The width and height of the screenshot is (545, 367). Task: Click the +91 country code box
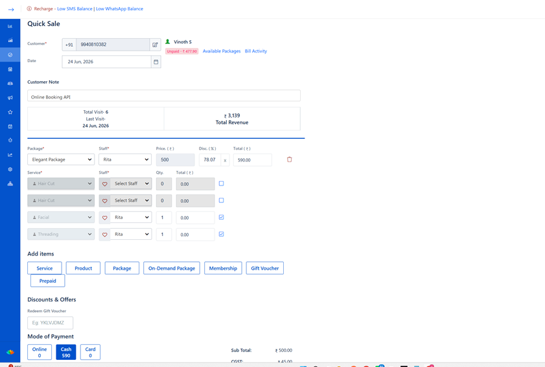click(x=69, y=45)
